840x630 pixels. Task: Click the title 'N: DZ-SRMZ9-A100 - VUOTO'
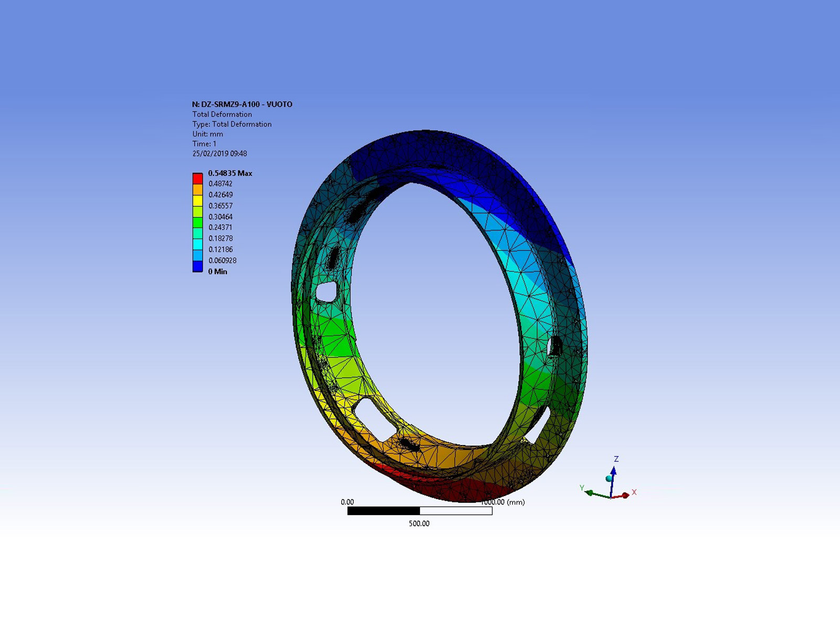pyautogui.click(x=242, y=104)
